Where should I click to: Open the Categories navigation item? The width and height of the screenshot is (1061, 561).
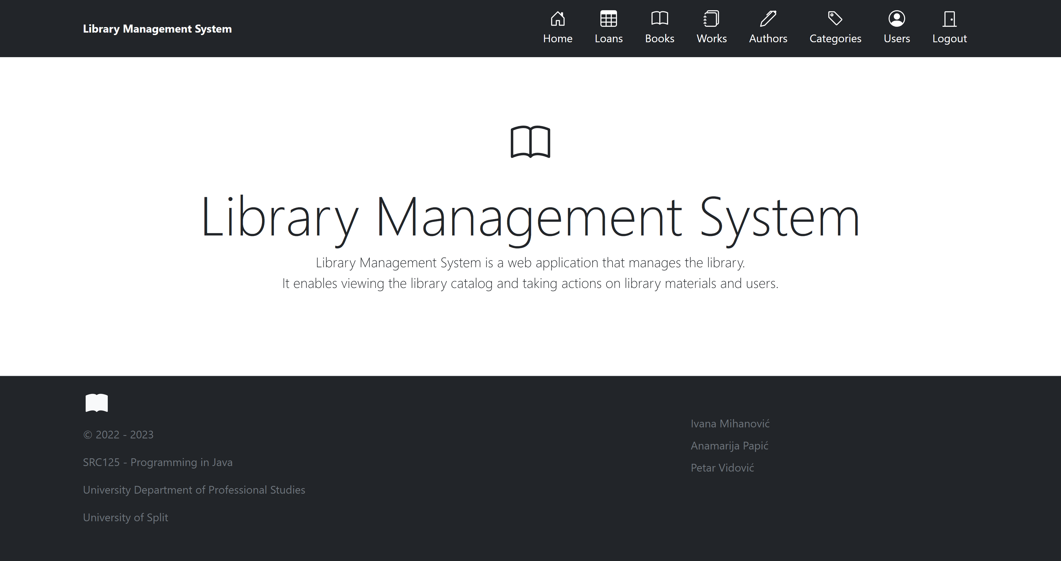[x=835, y=38]
